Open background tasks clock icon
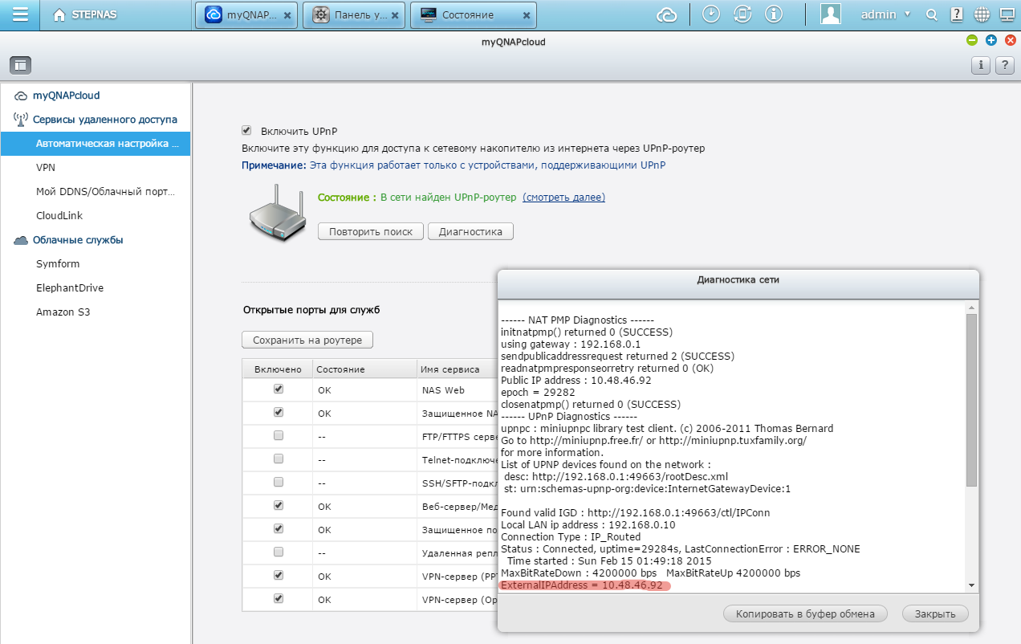 point(711,14)
